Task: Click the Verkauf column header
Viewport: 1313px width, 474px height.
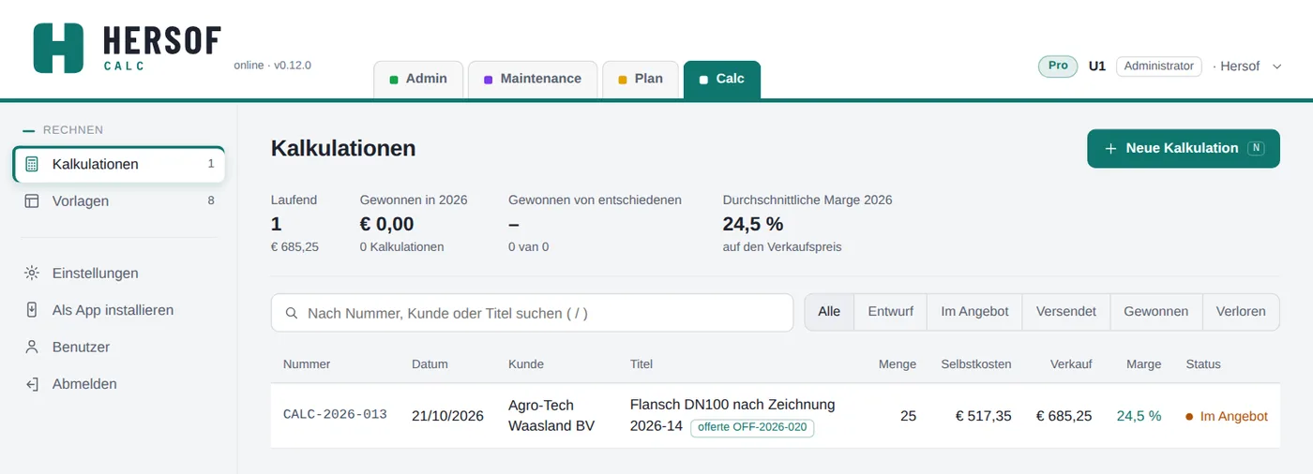Action: pyautogui.click(x=1071, y=363)
